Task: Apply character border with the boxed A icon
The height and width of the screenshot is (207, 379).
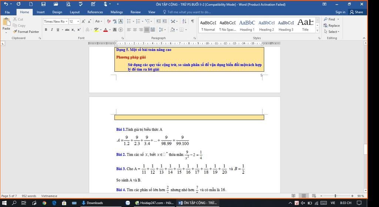Action: coord(121,21)
